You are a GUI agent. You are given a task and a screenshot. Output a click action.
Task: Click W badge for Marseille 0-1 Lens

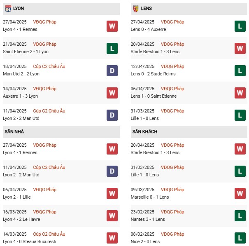pos(240,194)
